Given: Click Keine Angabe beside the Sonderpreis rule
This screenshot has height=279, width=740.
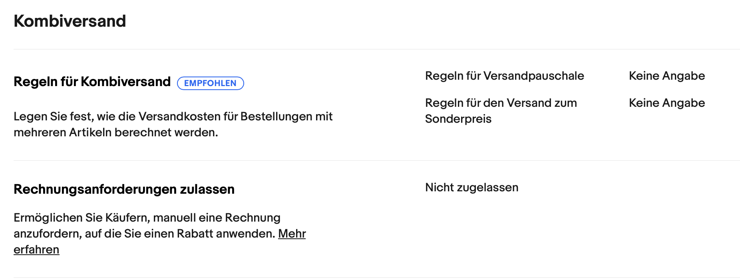Looking at the screenshot, I should coord(666,103).
